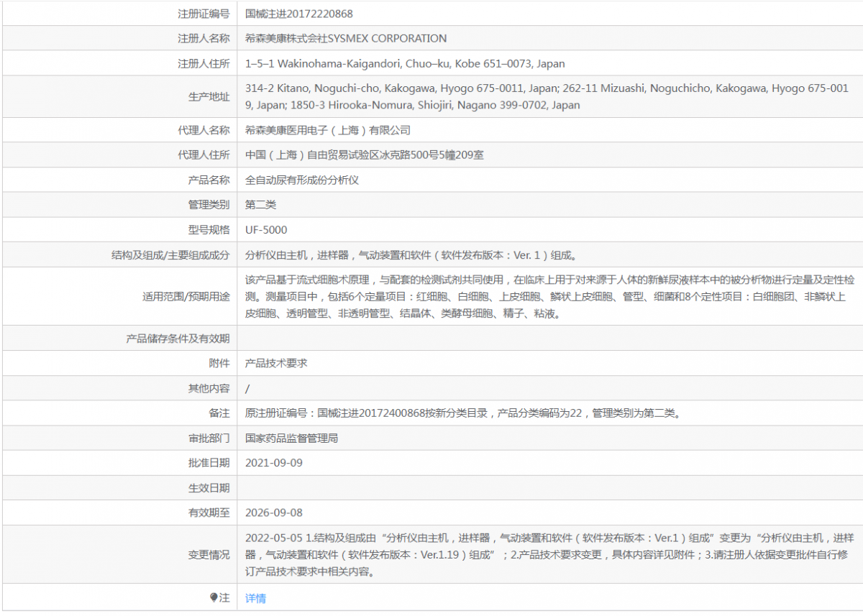Select the 其他内容 label
This screenshot has height=616, width=863.
click(209, 388)
